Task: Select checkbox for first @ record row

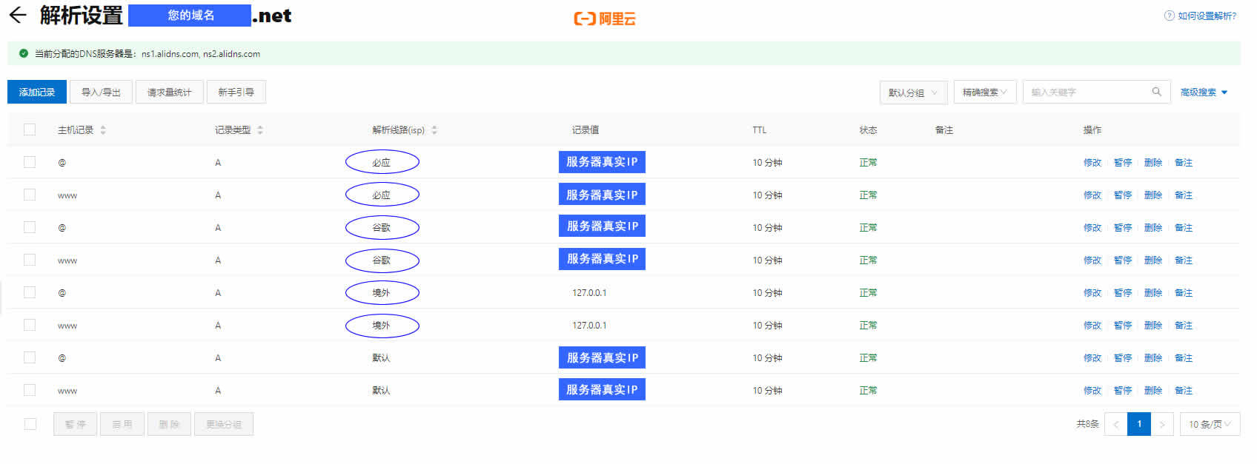Action: tap(30, 162)
